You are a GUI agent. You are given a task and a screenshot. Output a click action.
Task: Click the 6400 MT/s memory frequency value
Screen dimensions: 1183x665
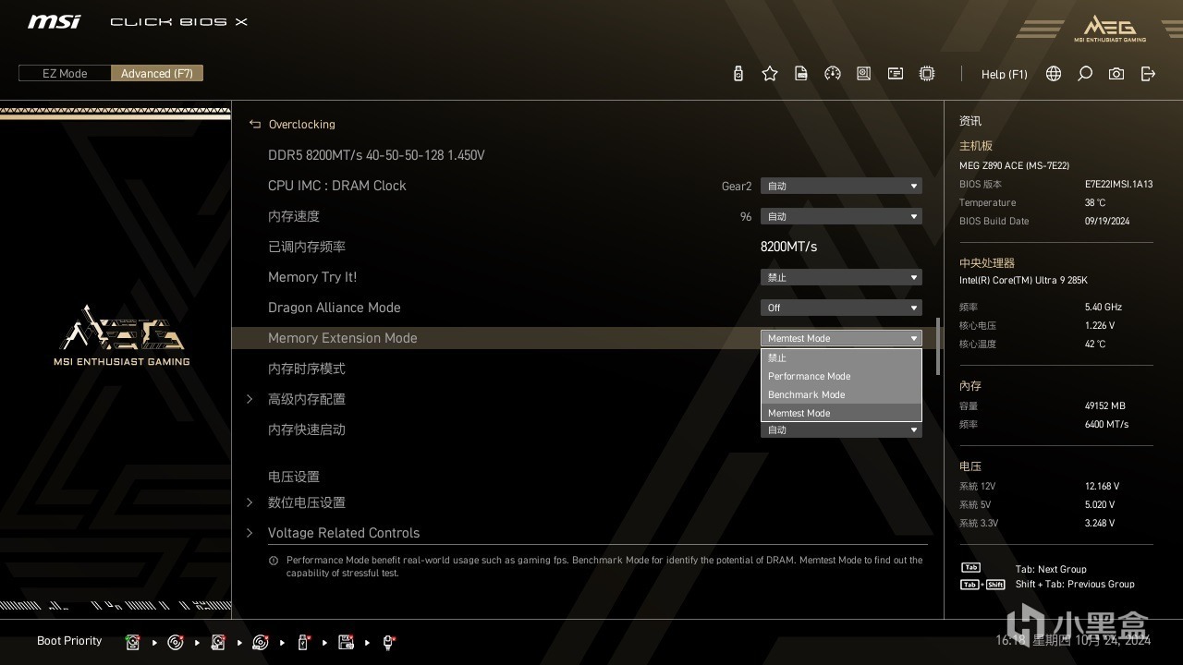tap(1106, 424)
